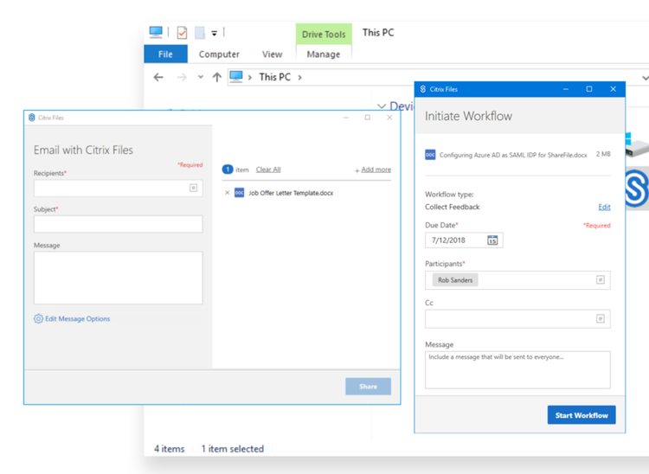The height and width of the screenshot is (474, 649).
Task: Remove Job Offer Letter Template.docx with the X
Action: (227, 193)
